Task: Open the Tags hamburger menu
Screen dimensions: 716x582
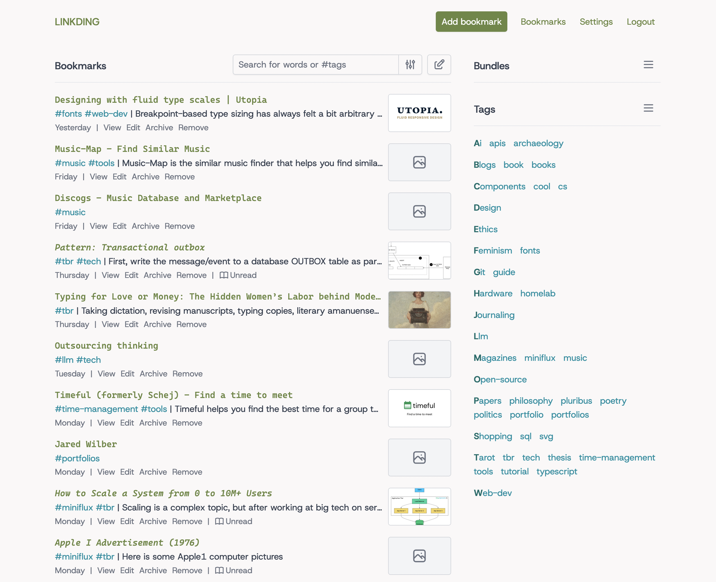Action: [648, 108]
